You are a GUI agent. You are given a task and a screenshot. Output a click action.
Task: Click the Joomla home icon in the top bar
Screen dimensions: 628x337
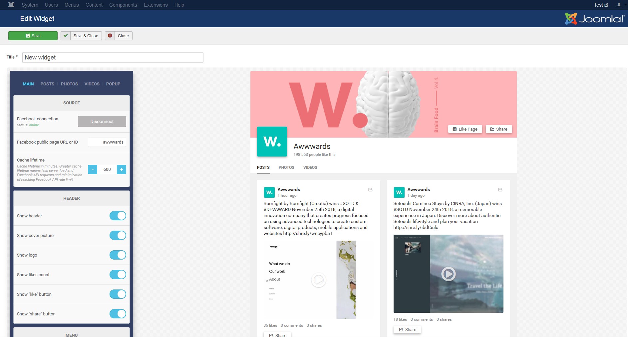[11, 5]
